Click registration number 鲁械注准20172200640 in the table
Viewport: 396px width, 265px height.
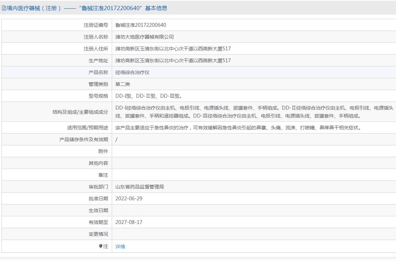click(141, 25)
